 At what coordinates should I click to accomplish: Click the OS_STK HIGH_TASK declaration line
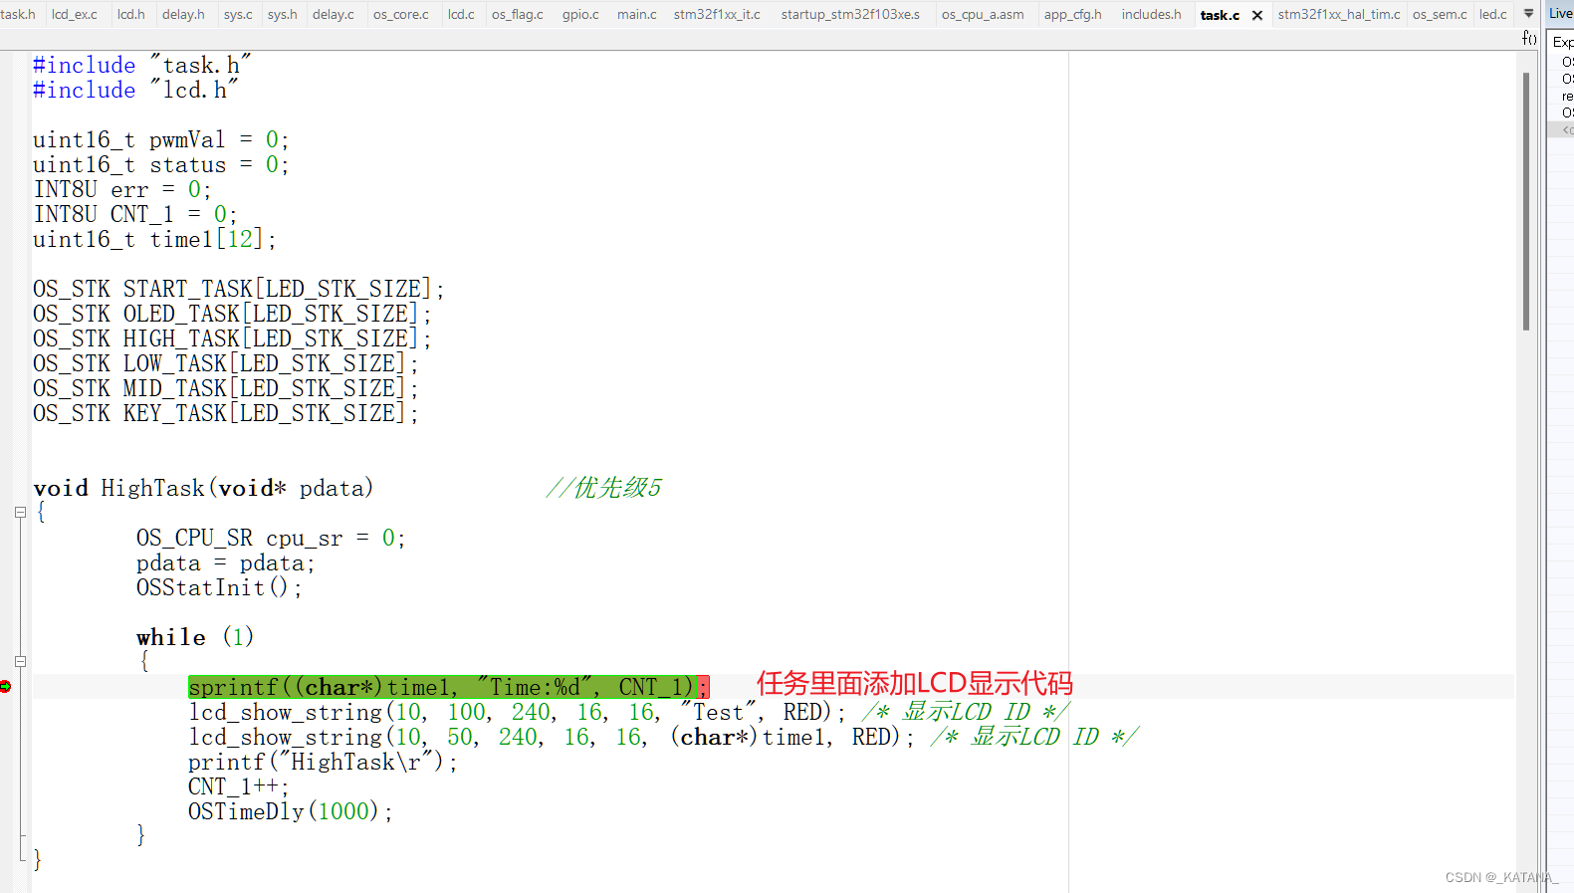(x=232, y=338)
